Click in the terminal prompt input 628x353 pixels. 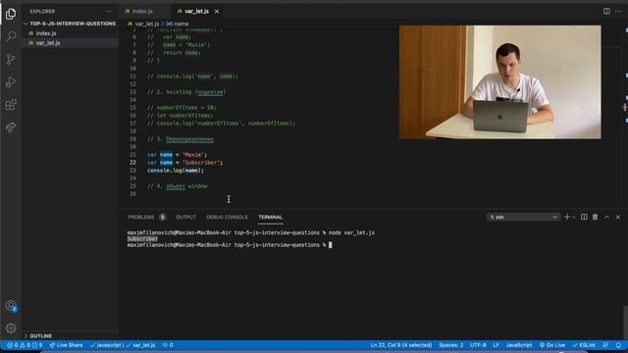[x=331, y=245]
